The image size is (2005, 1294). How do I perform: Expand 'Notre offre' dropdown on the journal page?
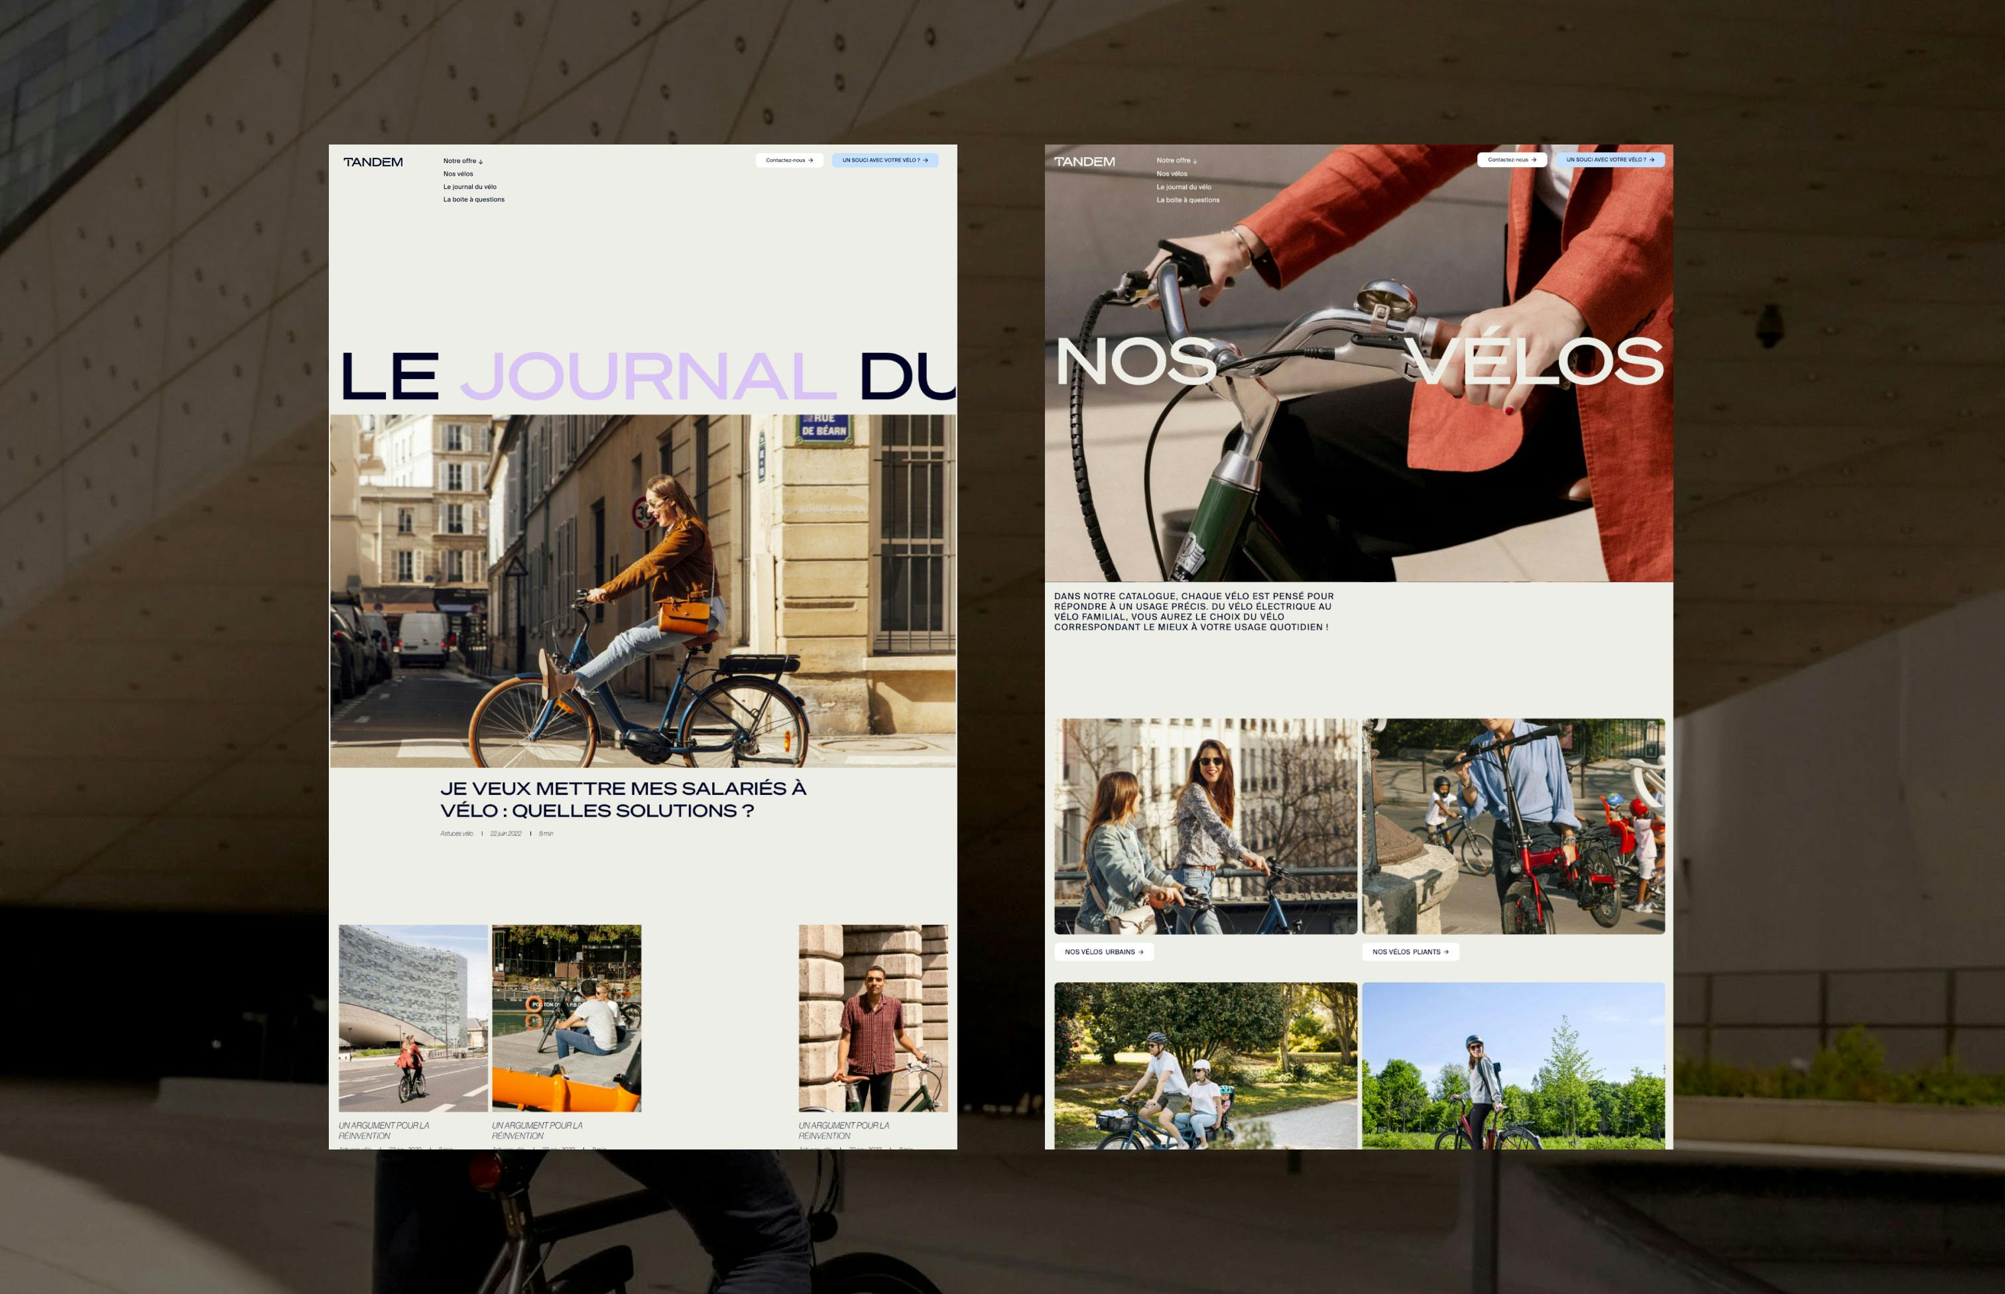tap(463, 160)
